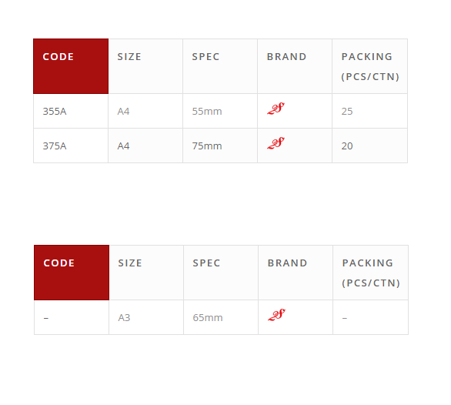Click product code 375A
This screenshot has height=405, width=451.
coord(55,146)
